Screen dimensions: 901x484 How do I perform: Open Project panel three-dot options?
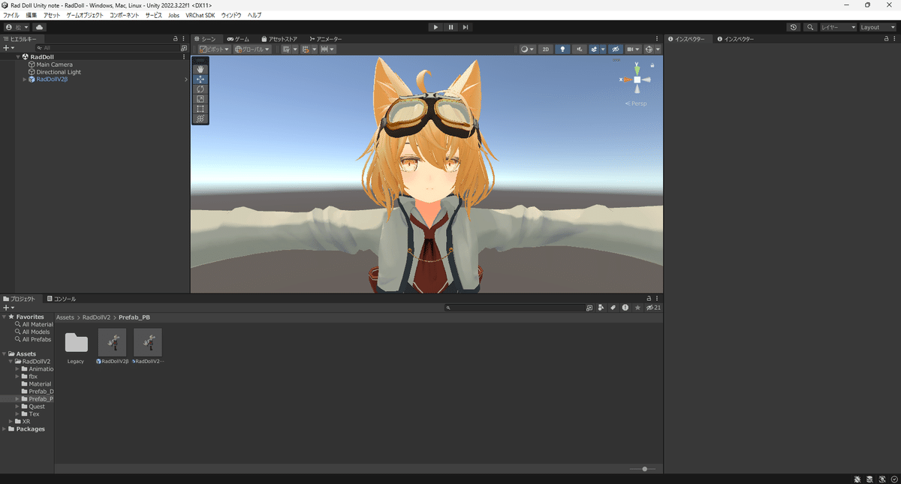pyautogui.click(x=658, y=299)
